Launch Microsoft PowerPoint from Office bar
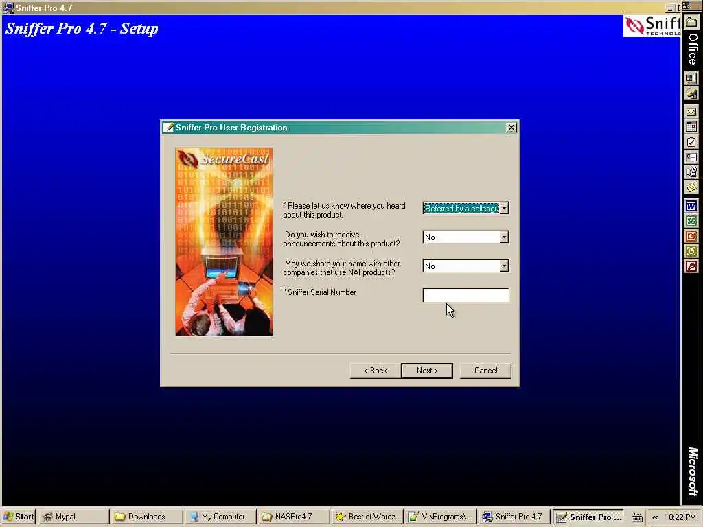 (691, 236)
